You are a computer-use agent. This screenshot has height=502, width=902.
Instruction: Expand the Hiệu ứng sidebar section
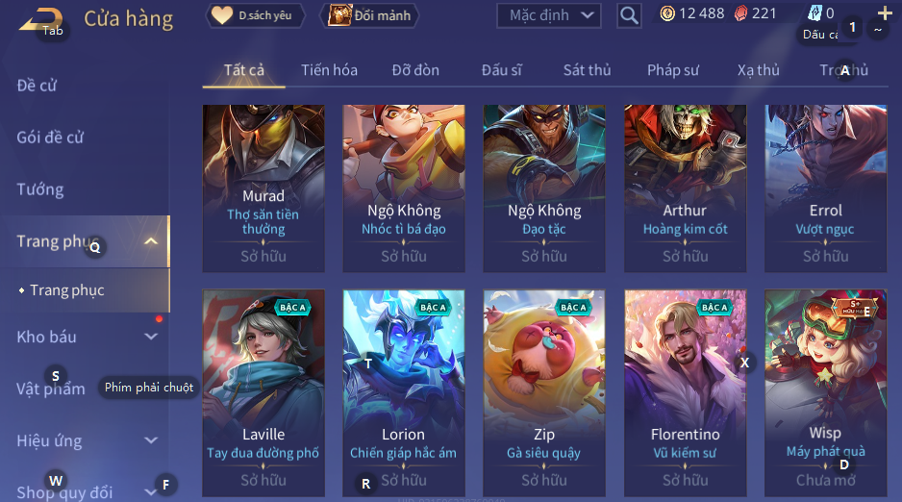coord(151,440)
